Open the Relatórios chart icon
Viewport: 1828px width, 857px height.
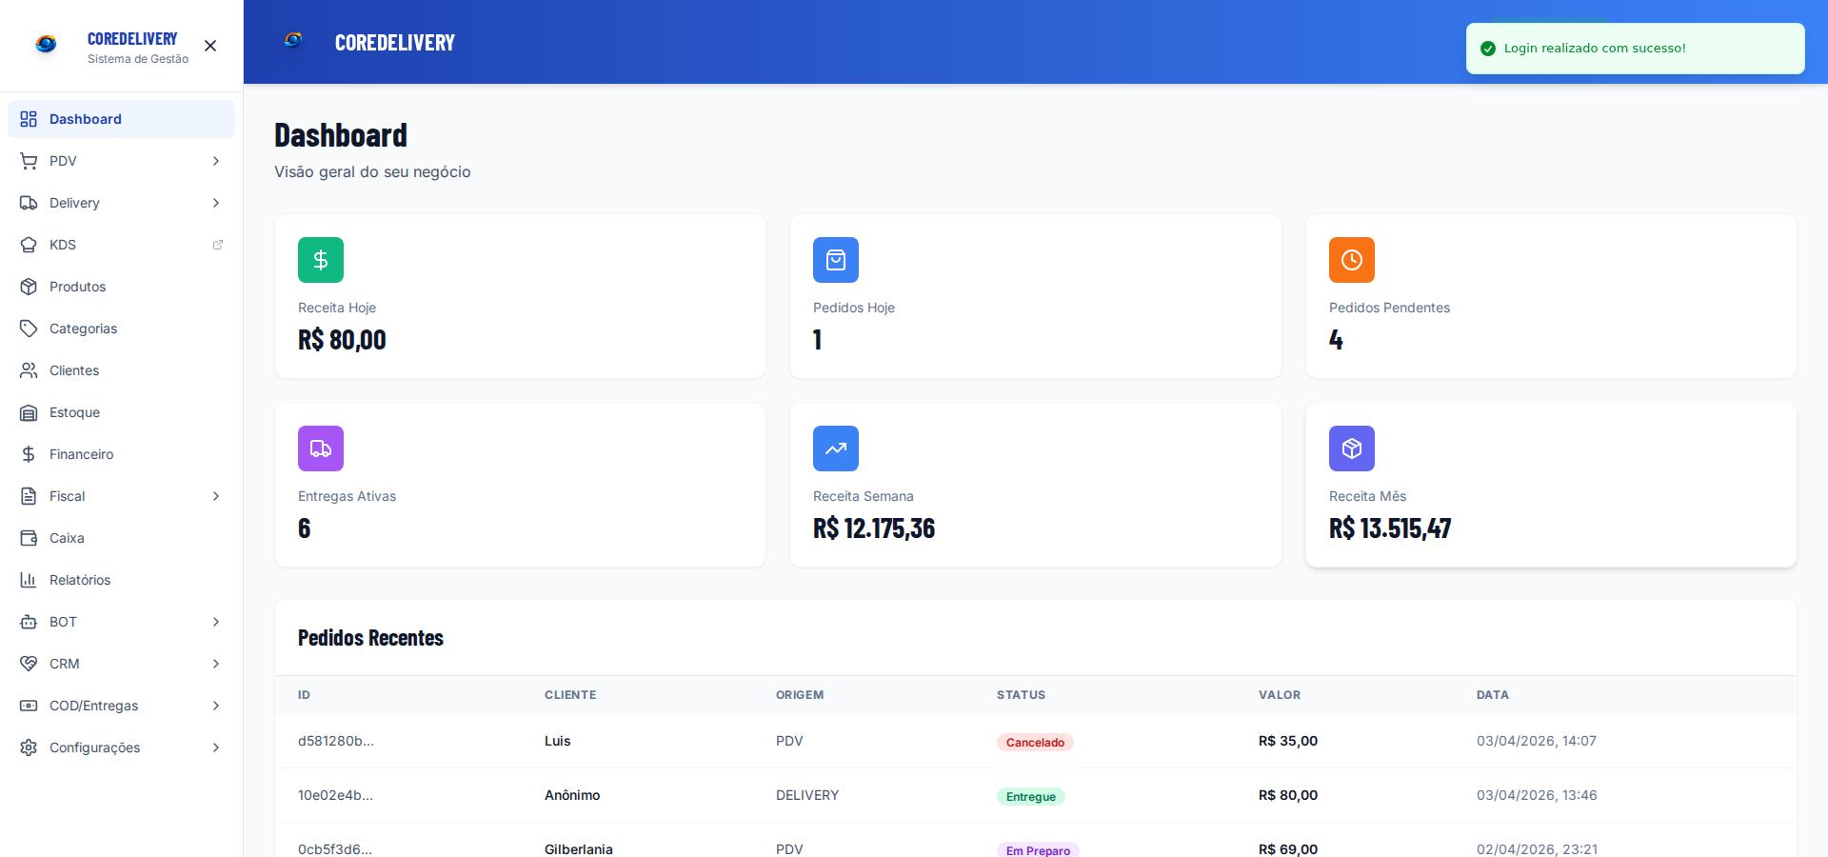point(28,580)
